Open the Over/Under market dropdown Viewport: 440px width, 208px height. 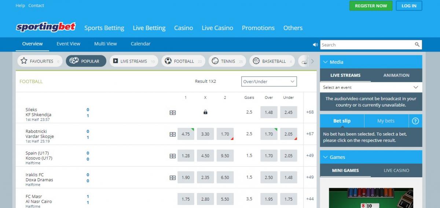269,81
